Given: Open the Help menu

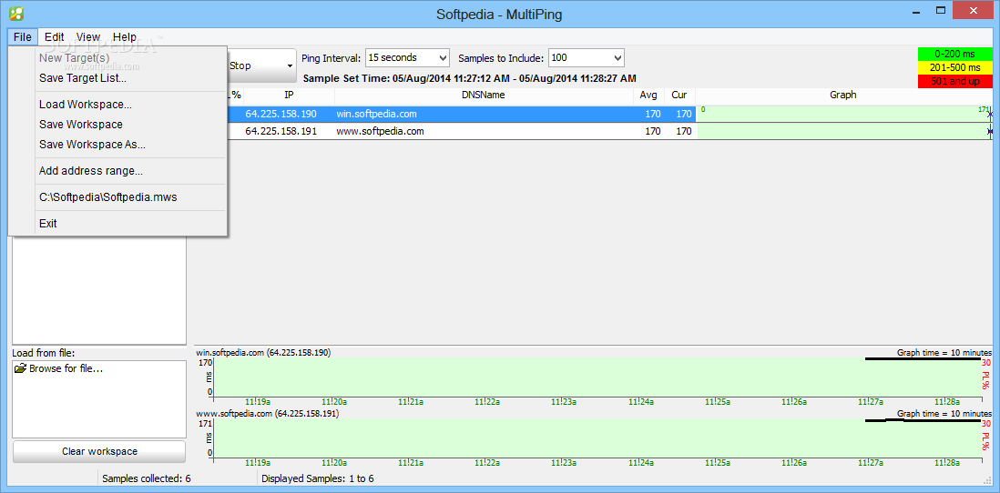Looking at the screenshot, I should coord(125,37).
